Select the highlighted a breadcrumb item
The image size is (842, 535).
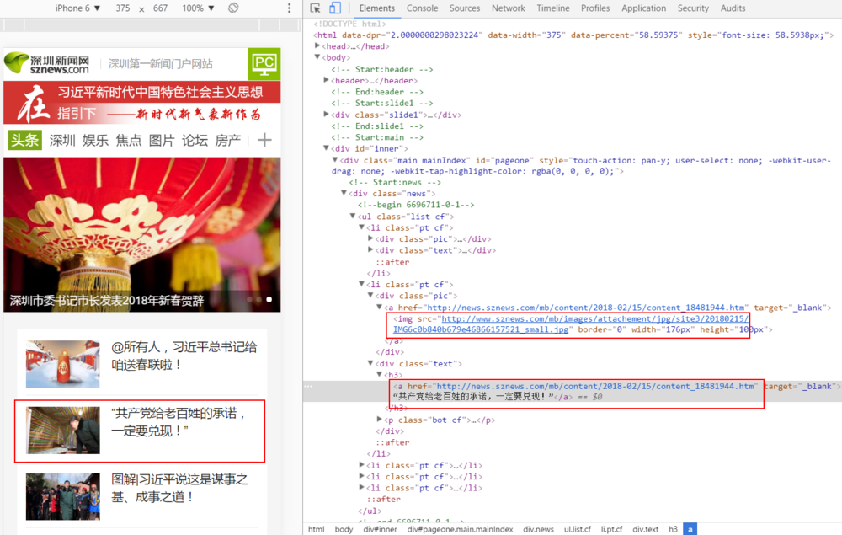(690, 529)
